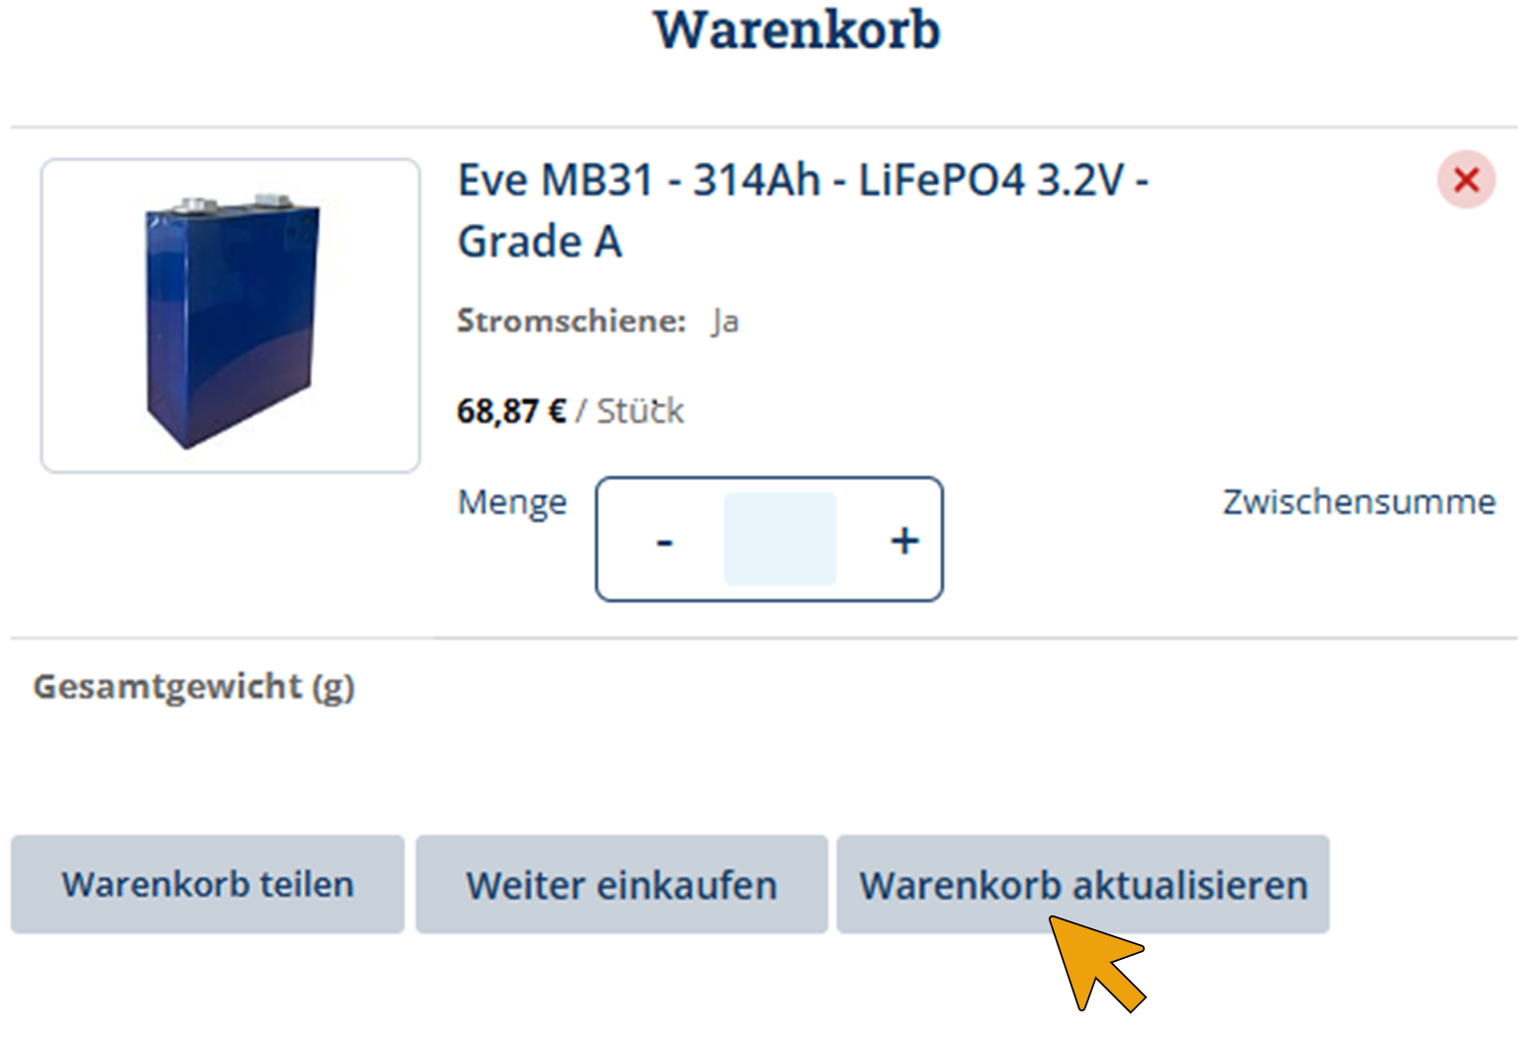Image resolution: width=1531 pixels, height=1047 pixels.
Task: Open the Eve MB31 314Ah product title link
Action: pyautogui.click(x=802, y=211)
